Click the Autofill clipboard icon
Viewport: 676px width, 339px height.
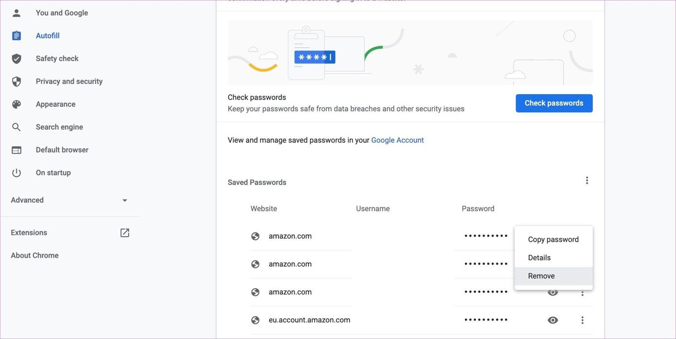coord(17,36)
